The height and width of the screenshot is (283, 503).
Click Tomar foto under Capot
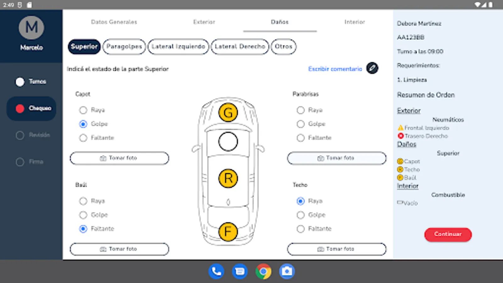coord(119,158)
